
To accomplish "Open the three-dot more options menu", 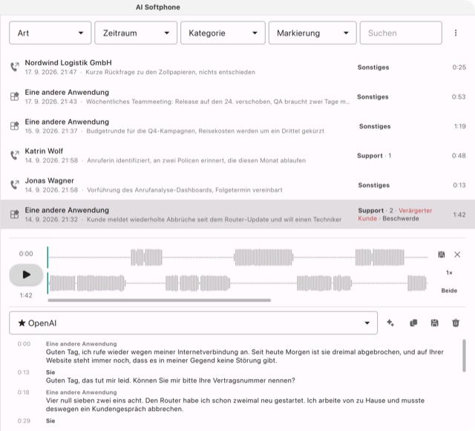I will click(456, 33).
